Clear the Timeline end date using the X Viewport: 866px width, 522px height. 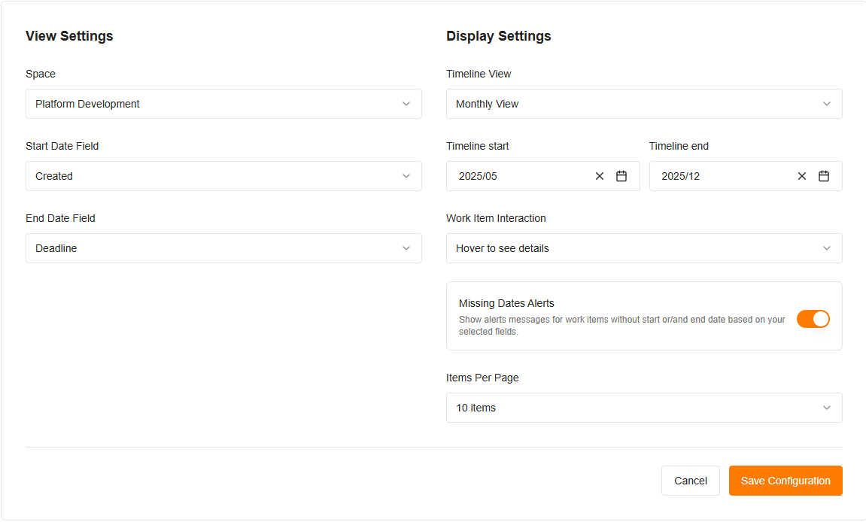pos(801,175)
